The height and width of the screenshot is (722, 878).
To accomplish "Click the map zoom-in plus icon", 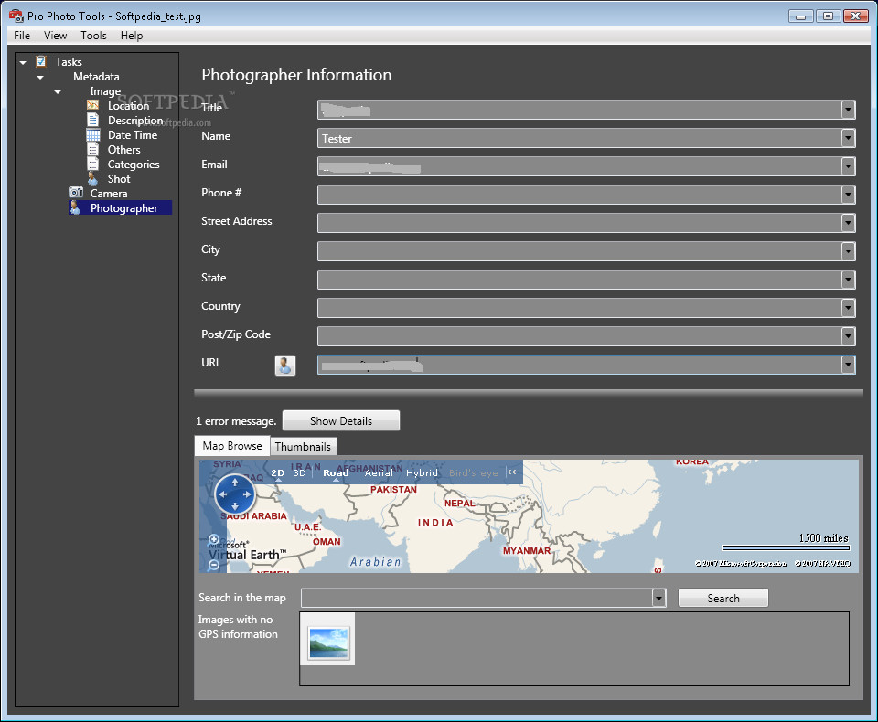I will (x=214, y=539).
